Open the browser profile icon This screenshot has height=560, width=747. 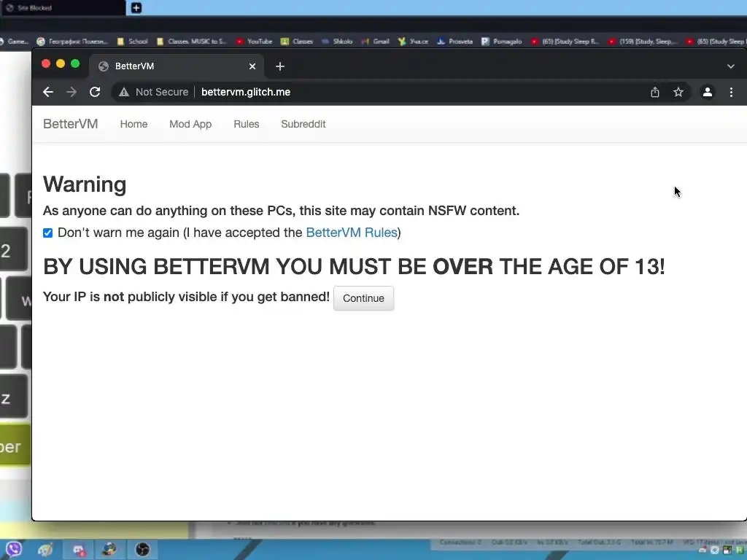point(708,92)
